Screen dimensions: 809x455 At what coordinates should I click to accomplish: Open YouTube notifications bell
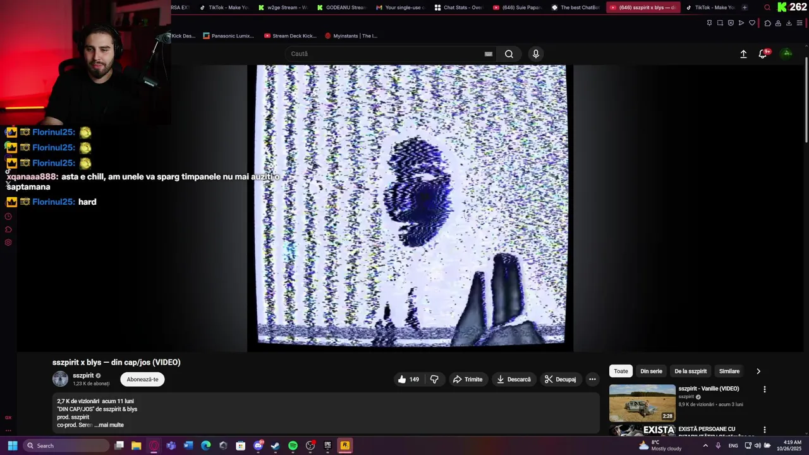pos(763,54)
